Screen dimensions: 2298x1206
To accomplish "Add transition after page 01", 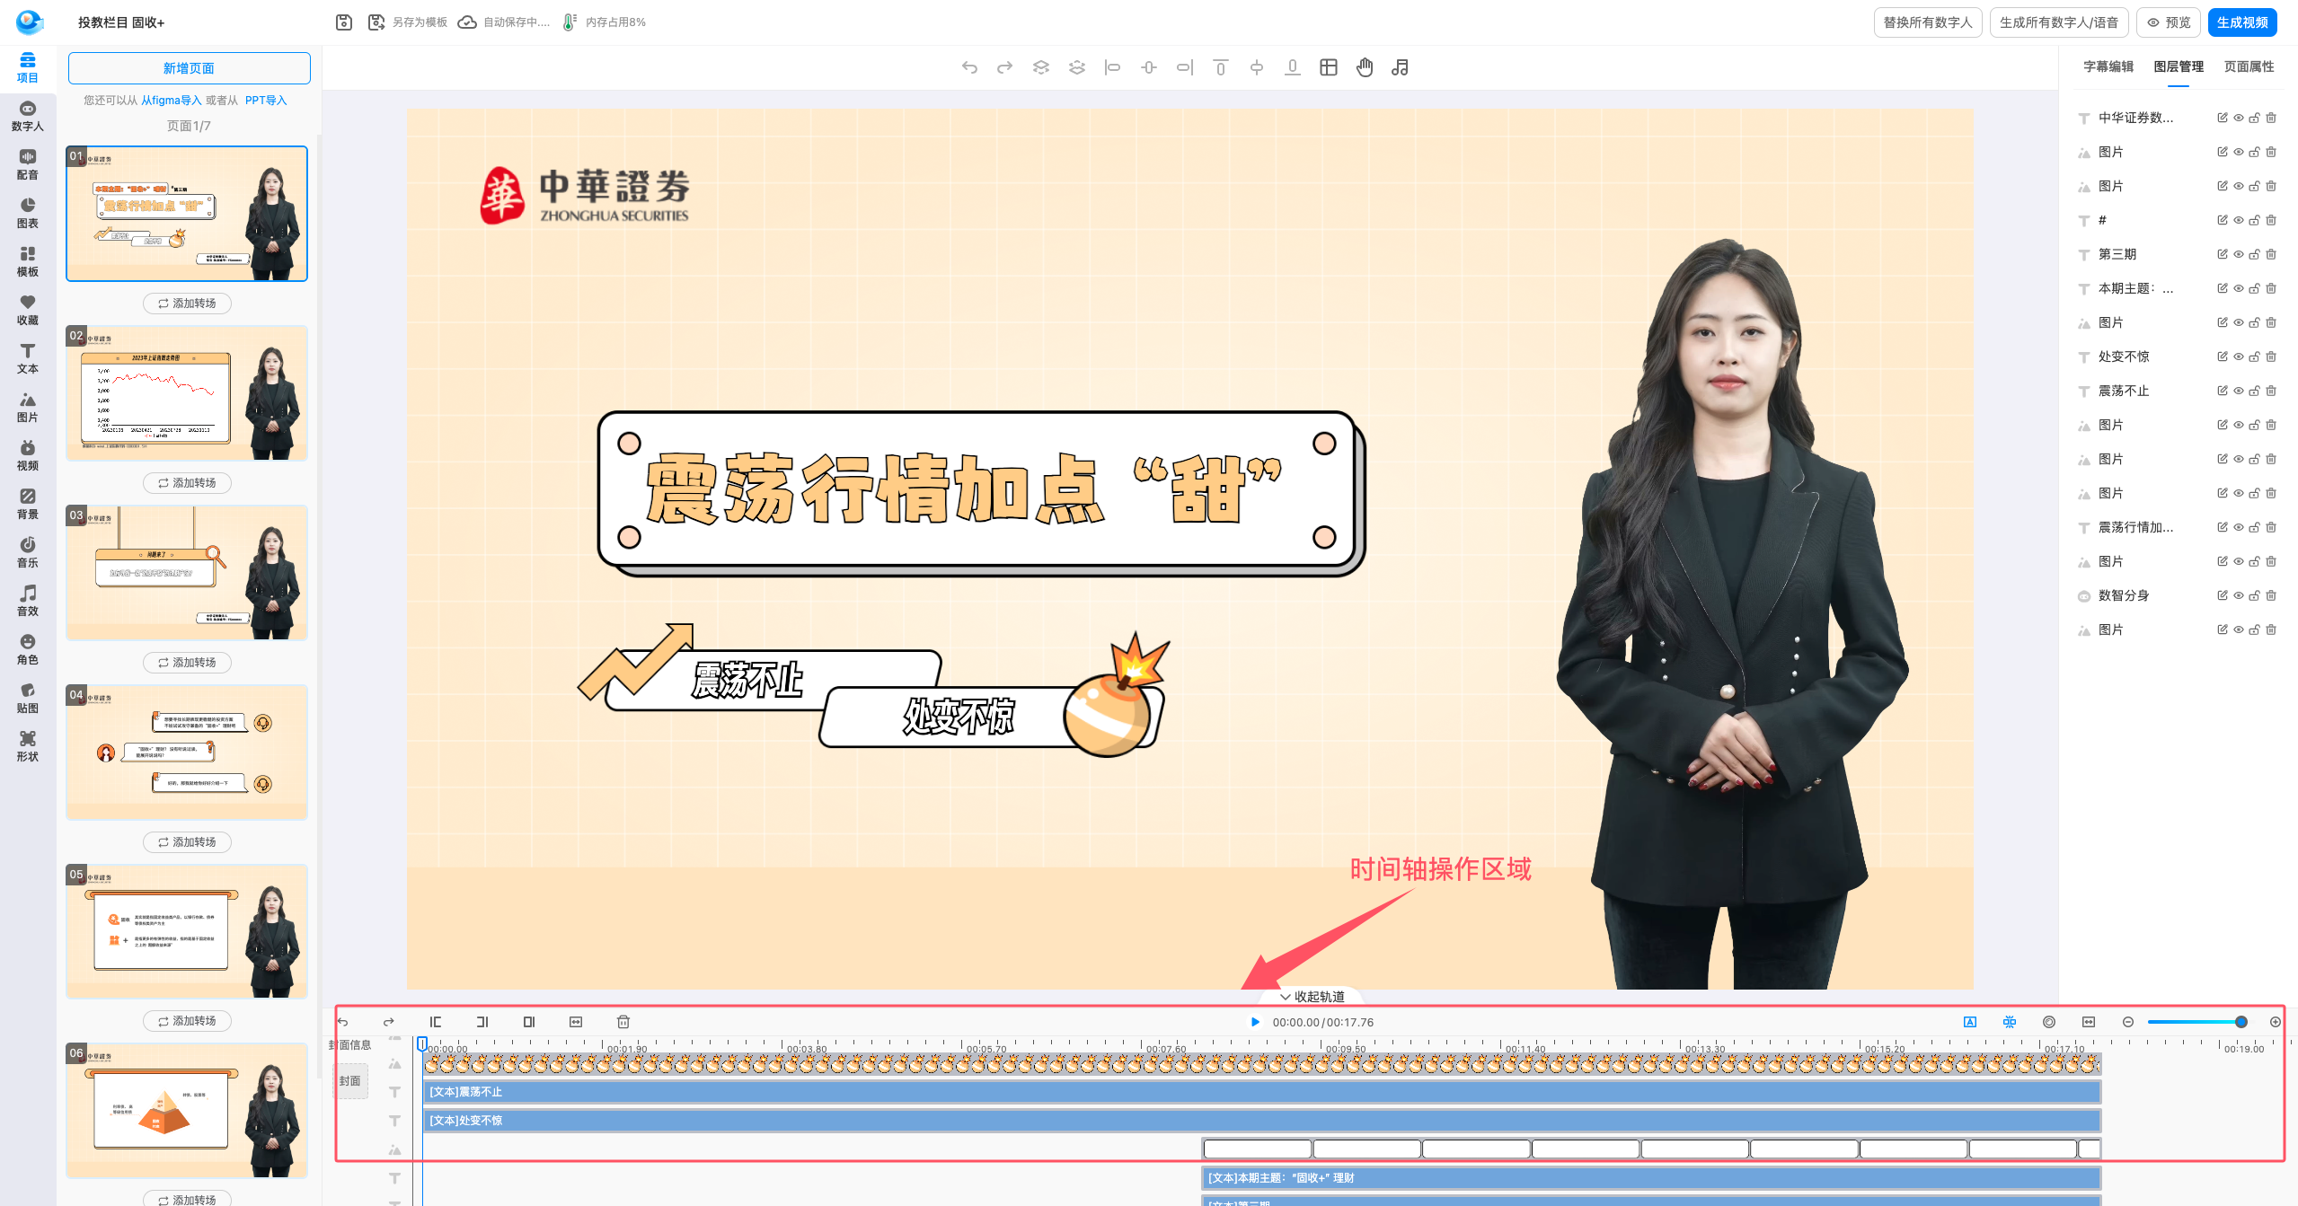I will click(187, 304).
